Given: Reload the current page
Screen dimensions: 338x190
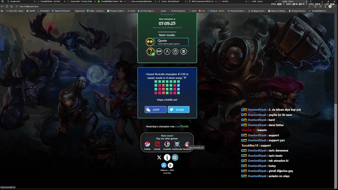Looking at the screenshot, I should (7, 6).
